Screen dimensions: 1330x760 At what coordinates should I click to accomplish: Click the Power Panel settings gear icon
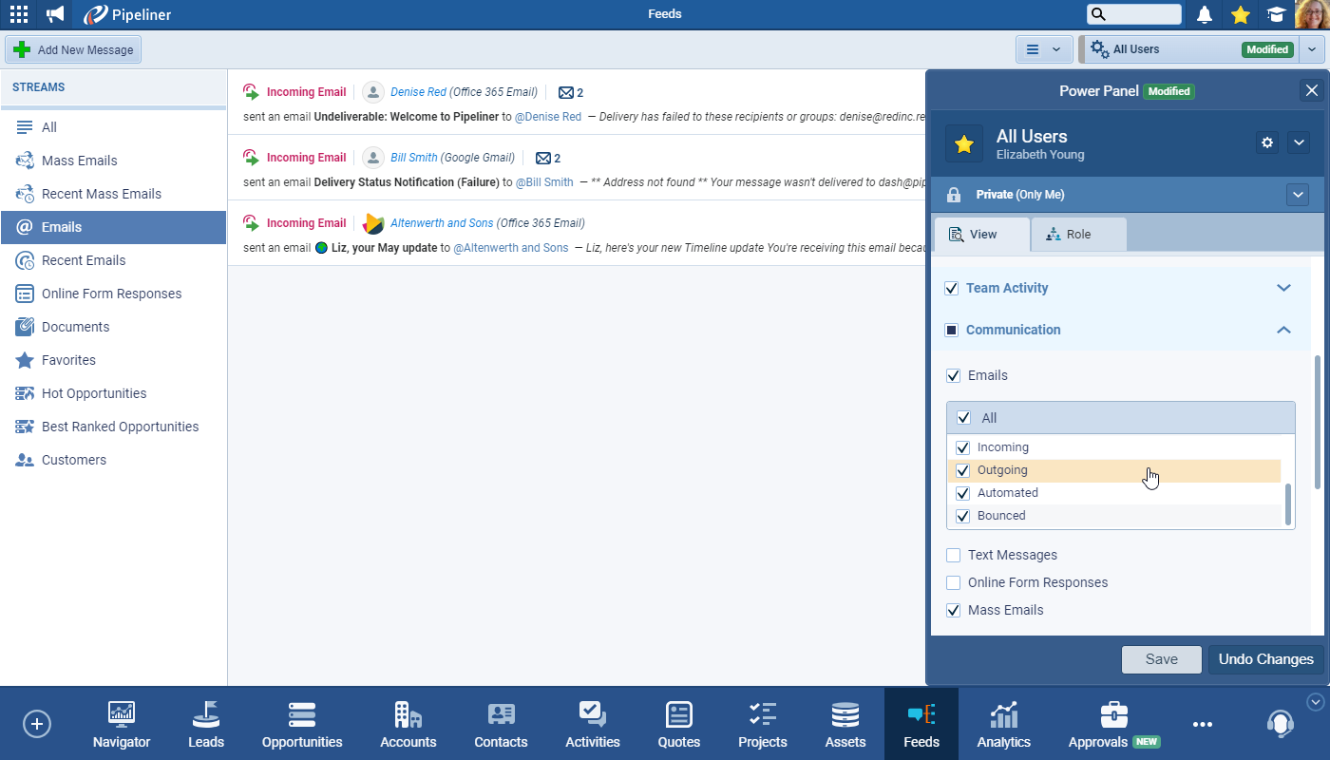click(1266, 142)
